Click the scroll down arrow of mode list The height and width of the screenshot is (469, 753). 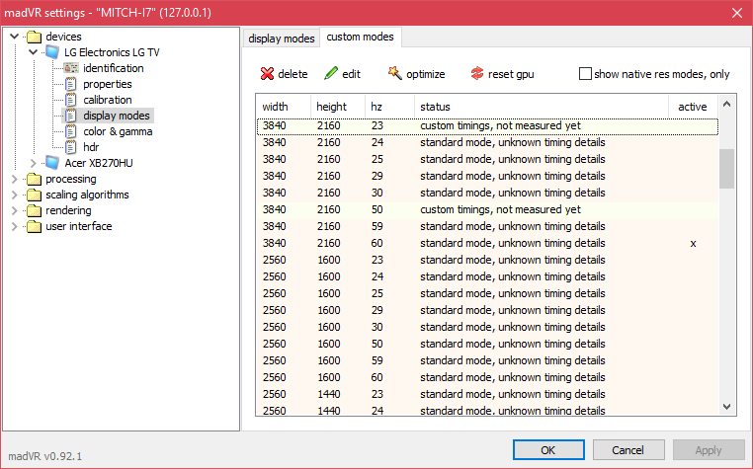click(726, 407)
